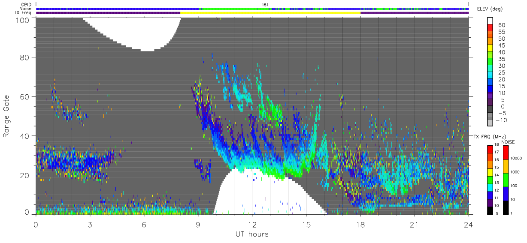Click the purple 10–11 swatch in the TX FRQ colorbar
527x243 pixels.
coord(490,202)
